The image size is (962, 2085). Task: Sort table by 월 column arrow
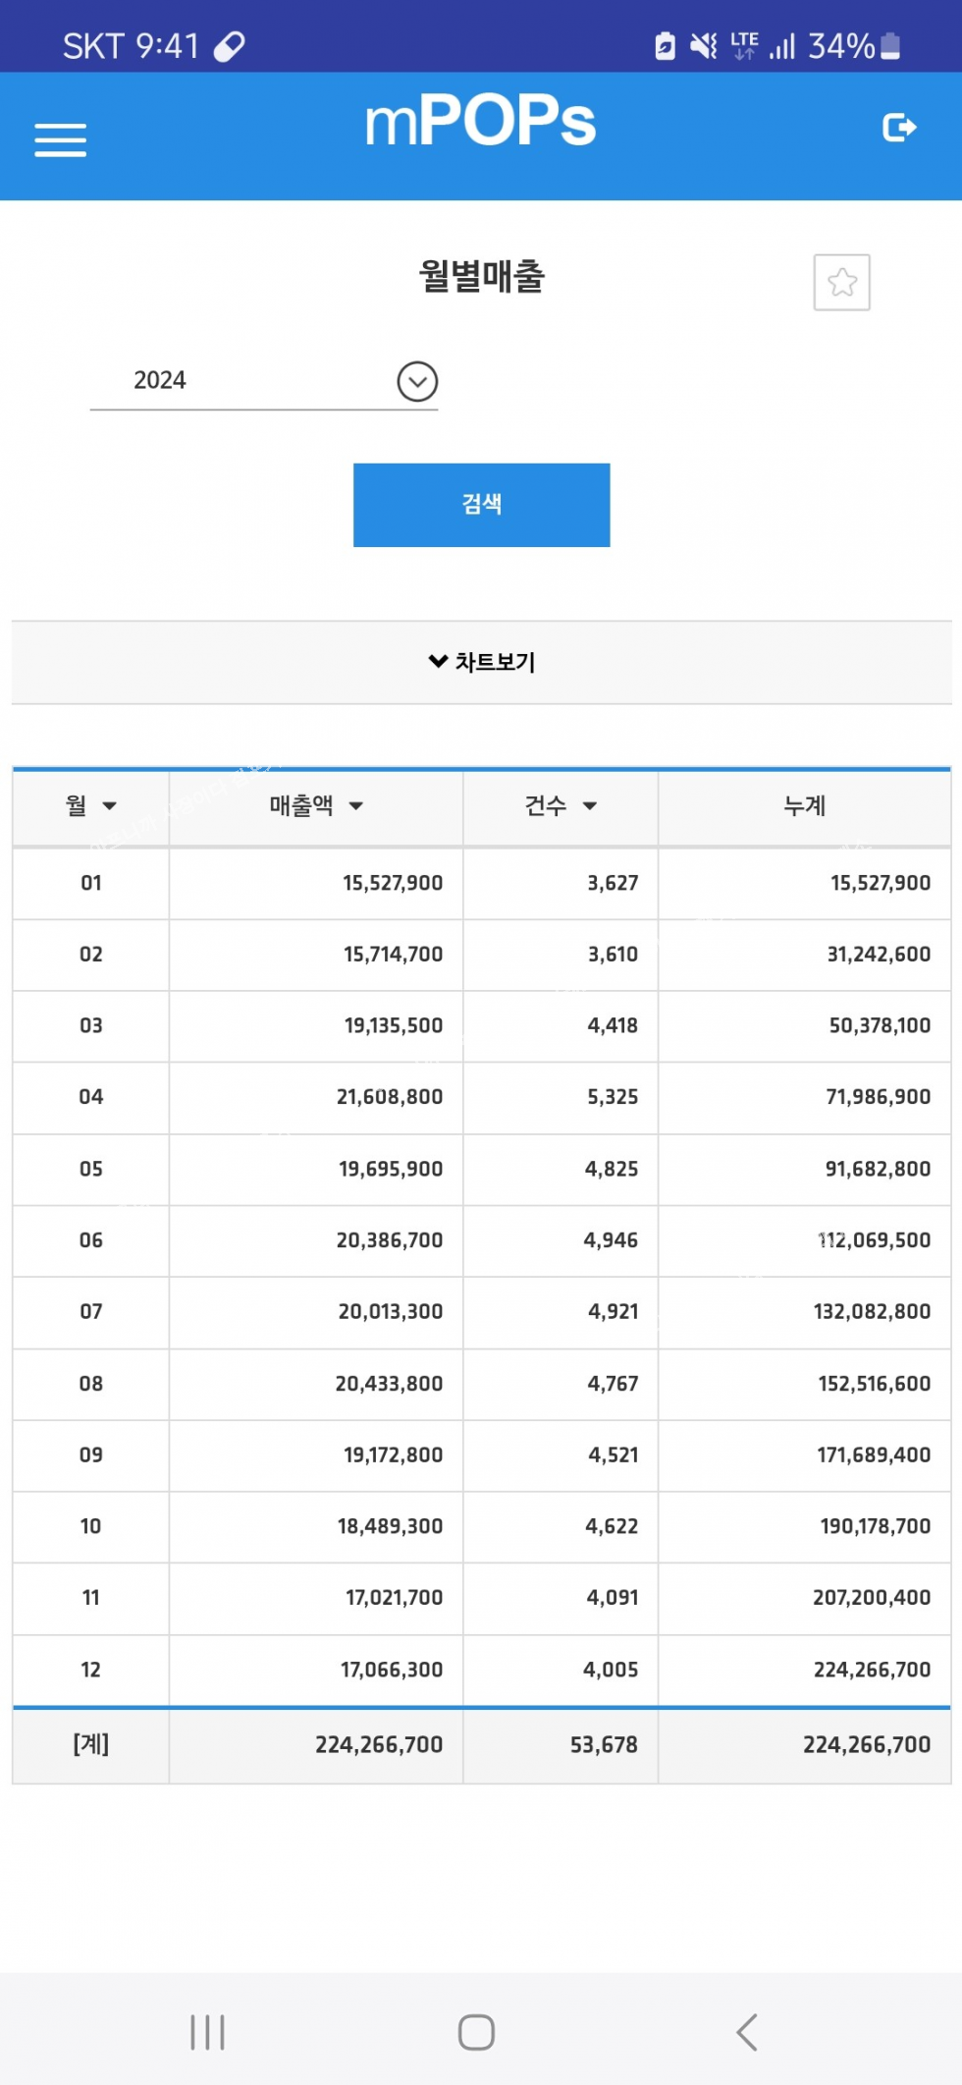[109, 806]
